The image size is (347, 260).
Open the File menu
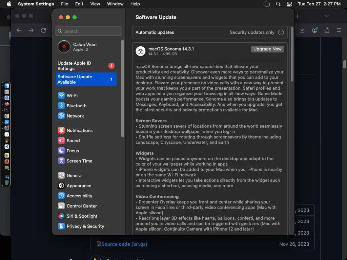click(x=65, y=4)
